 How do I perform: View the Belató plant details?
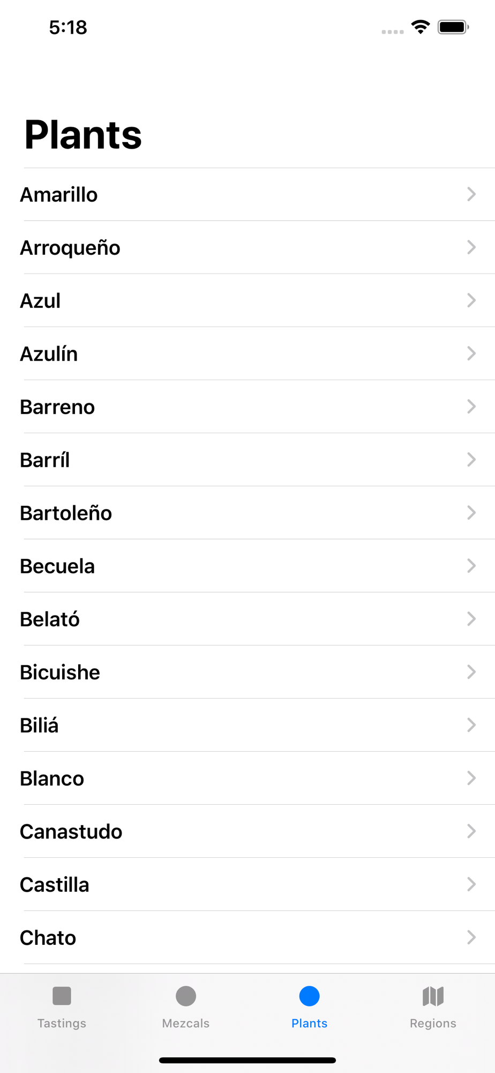pos(247,619)
